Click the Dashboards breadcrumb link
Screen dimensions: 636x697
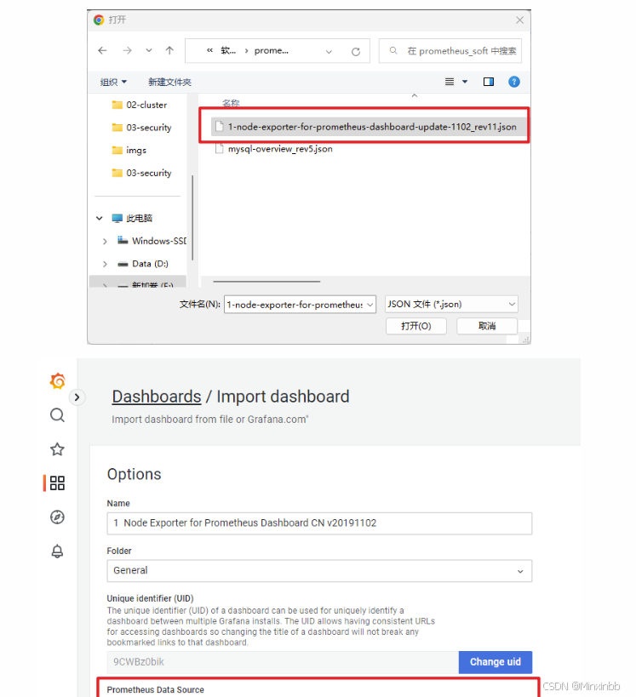pyautogui.click(x=157, y=397)
